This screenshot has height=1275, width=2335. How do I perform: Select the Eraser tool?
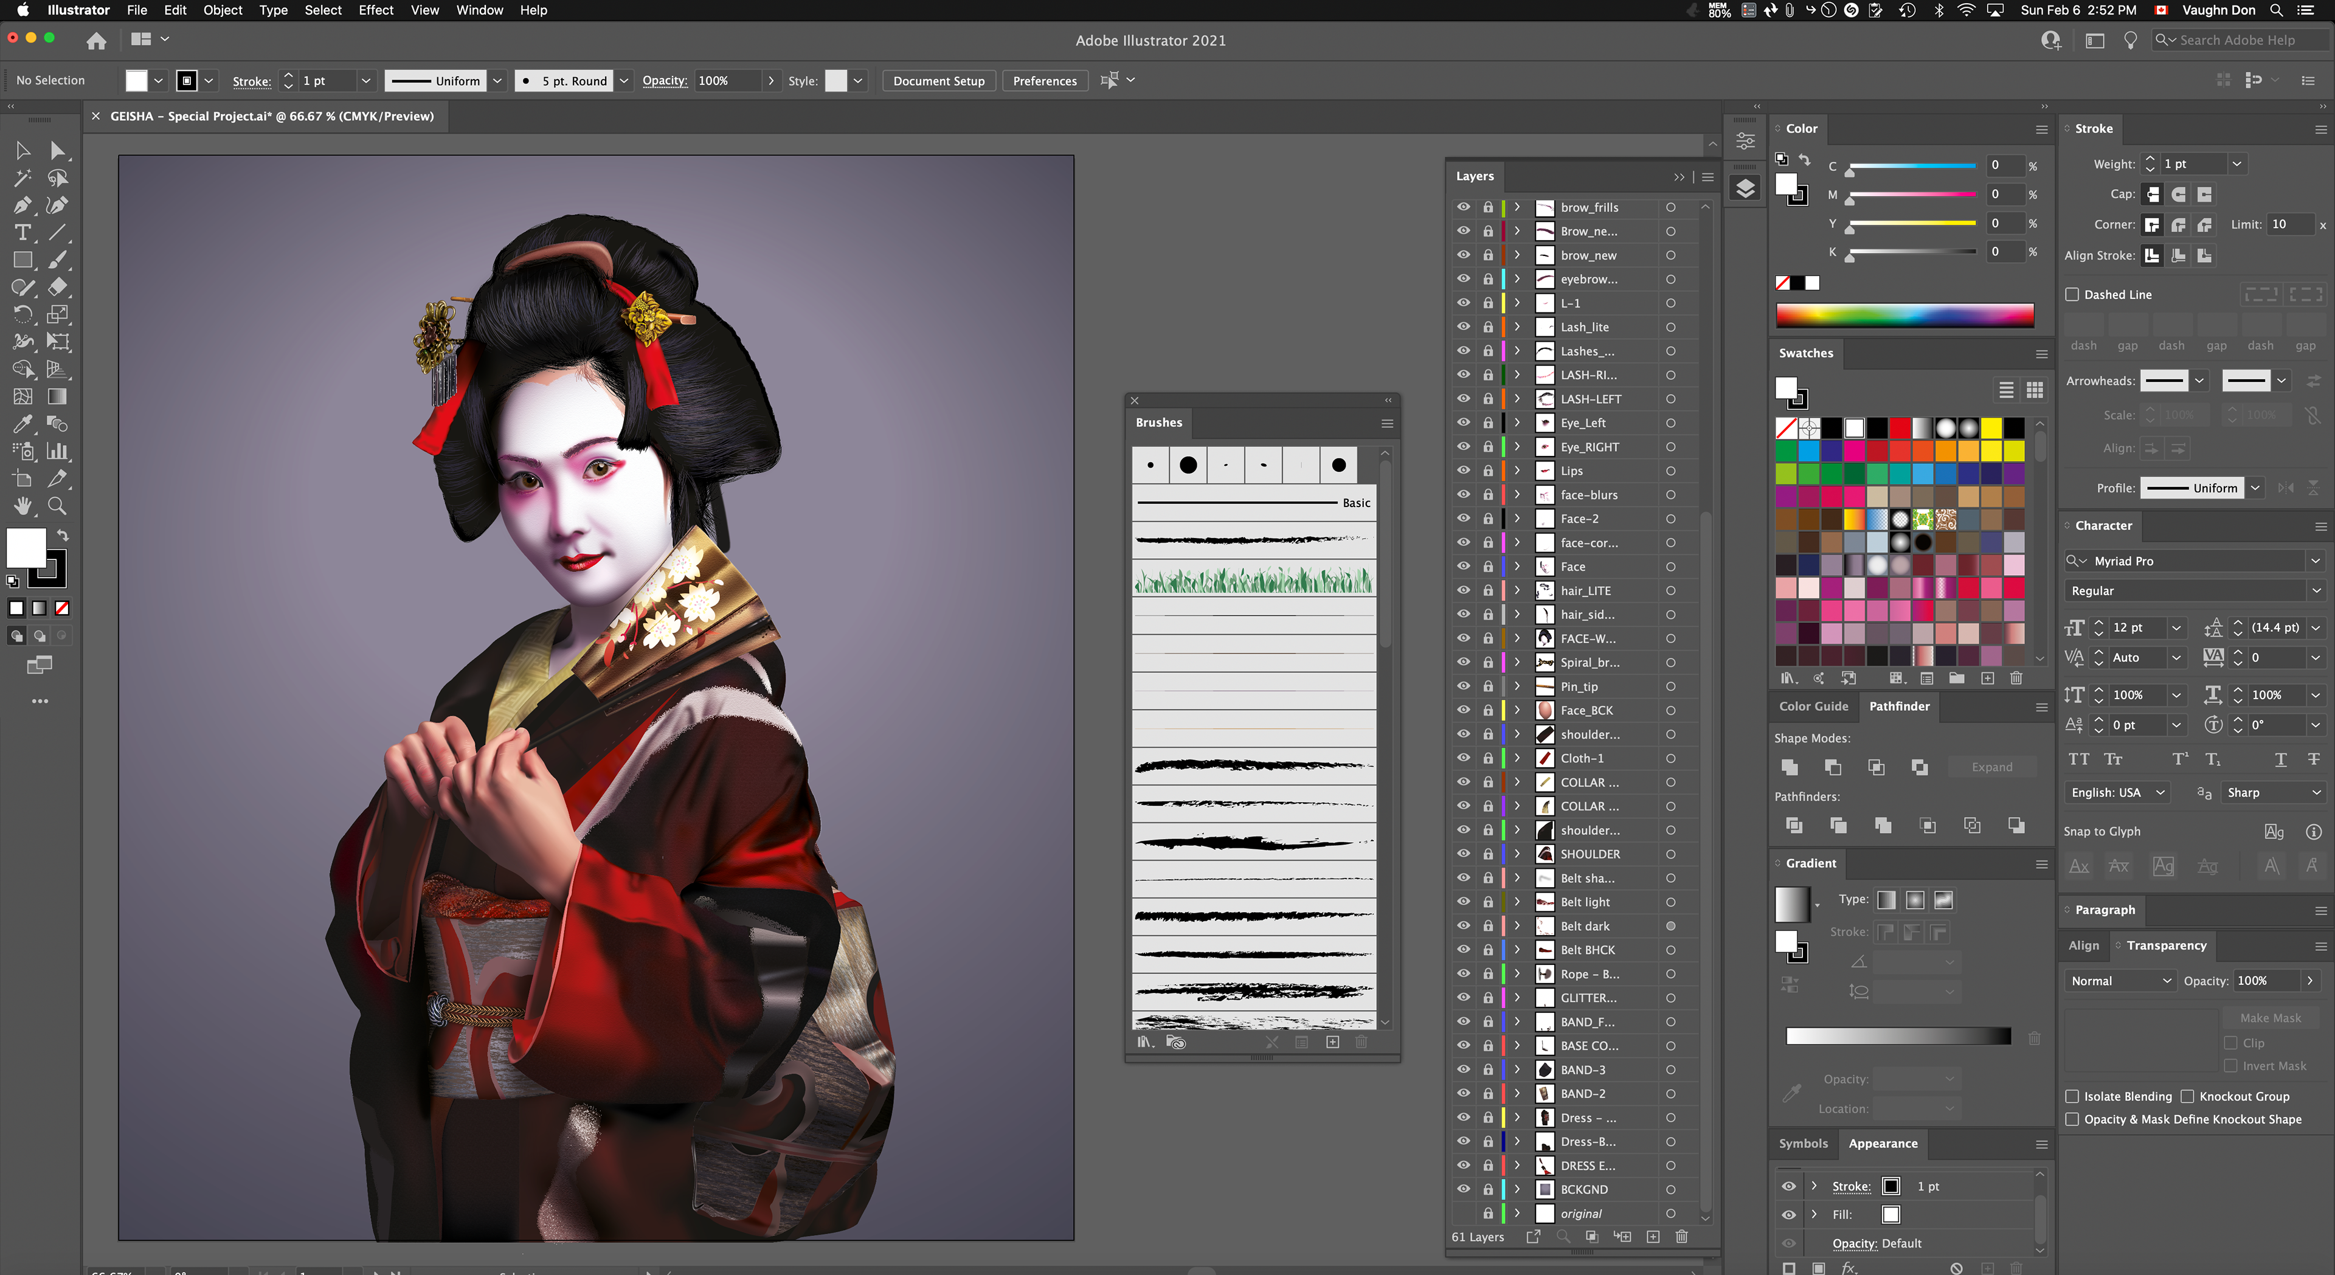point(57,287)
